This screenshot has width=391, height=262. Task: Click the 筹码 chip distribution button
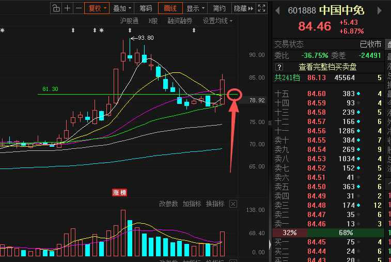[146, 8]
